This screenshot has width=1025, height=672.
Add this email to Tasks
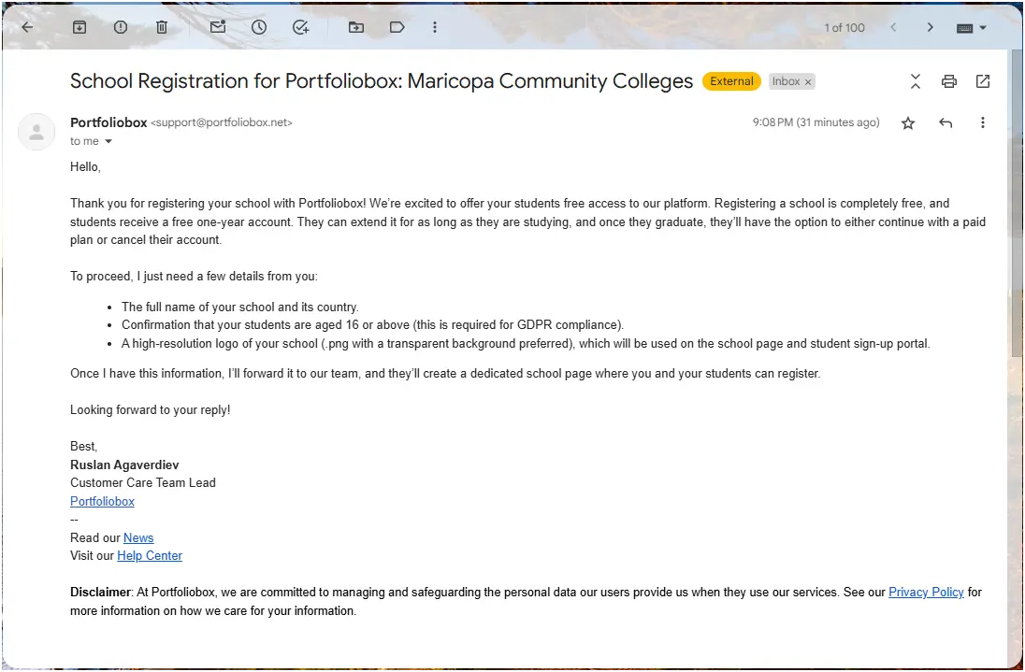click(x=300, y=27)
